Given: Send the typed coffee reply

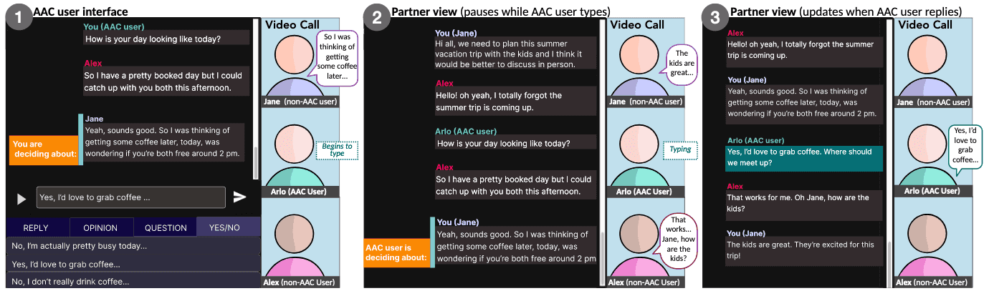Looking at the screenshot, I should [x=239, y=197].
